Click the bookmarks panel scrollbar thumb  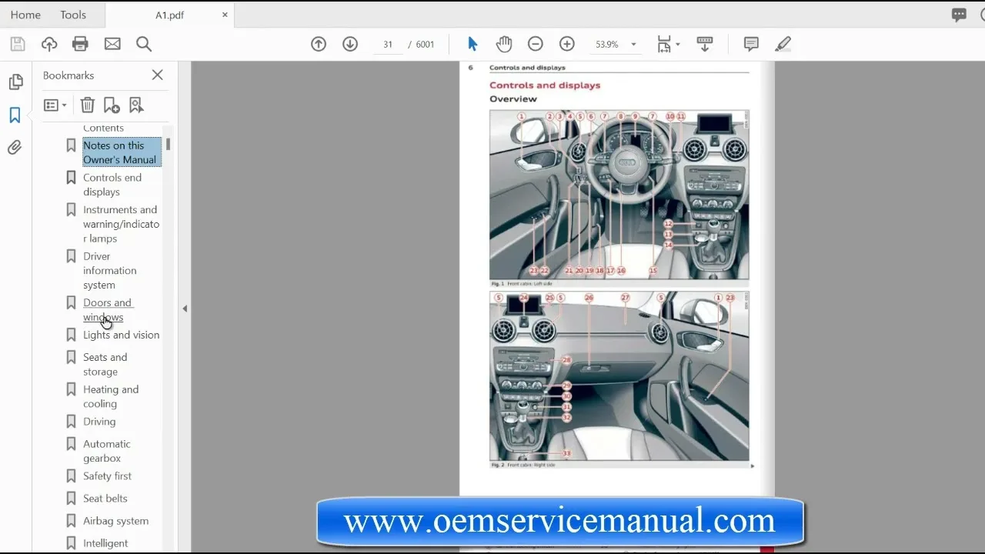pyautogui.click(x=168, y=145)
